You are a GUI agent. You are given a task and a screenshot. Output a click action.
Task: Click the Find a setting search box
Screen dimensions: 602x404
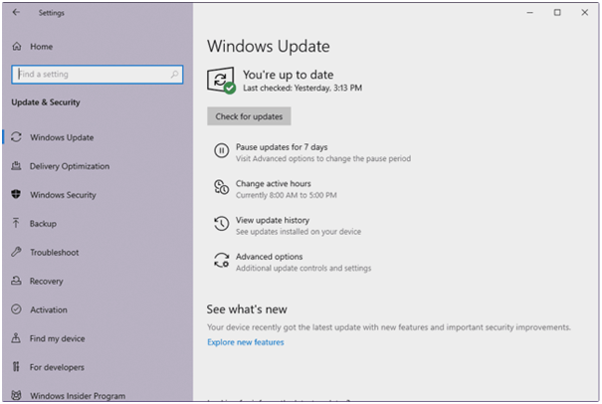[x=98, y=74]
